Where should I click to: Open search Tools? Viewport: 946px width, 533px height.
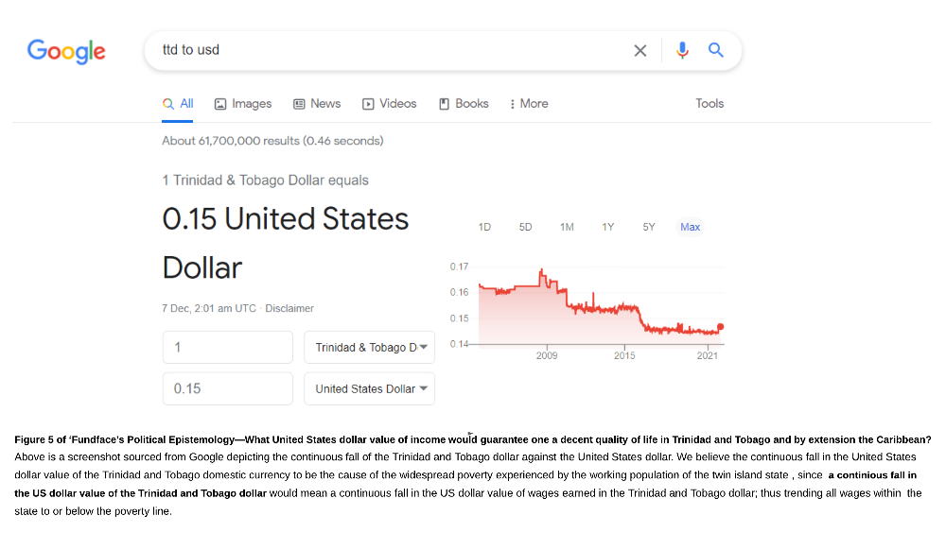pos(709,104)
